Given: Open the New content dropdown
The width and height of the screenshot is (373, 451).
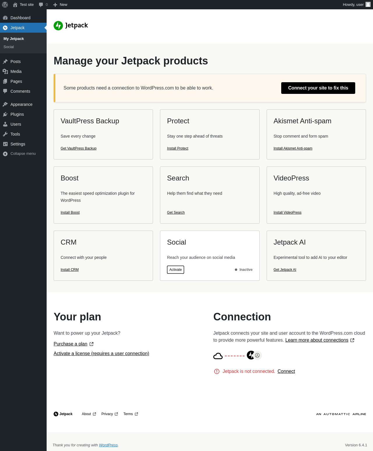Looking at the screenshot, I should coord(60,5).
